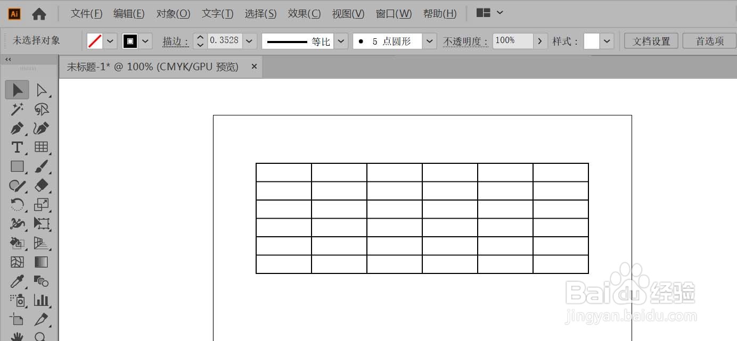
Task: Select the Selection (black arrow) tool
Action: (x=17, y=90)
